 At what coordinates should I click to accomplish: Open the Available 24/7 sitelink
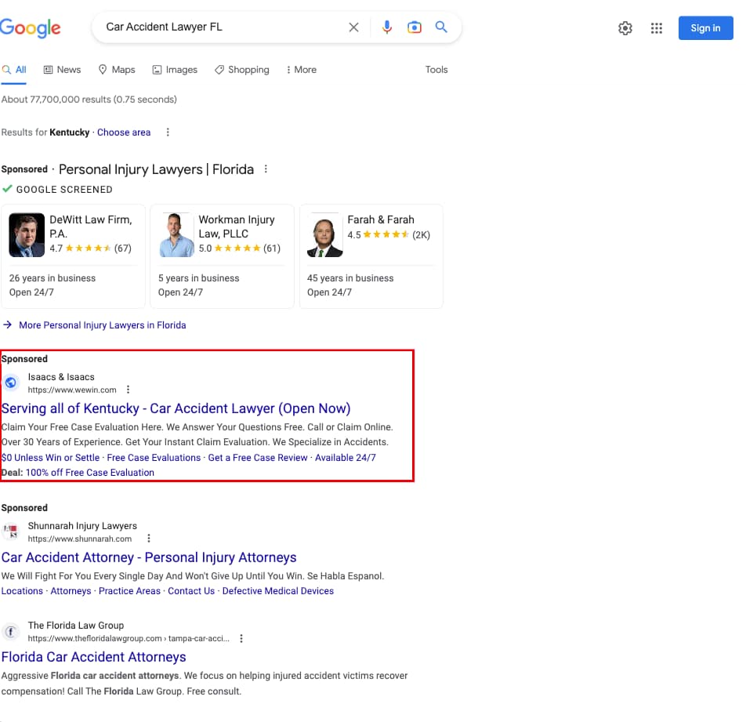pos(346,457)
